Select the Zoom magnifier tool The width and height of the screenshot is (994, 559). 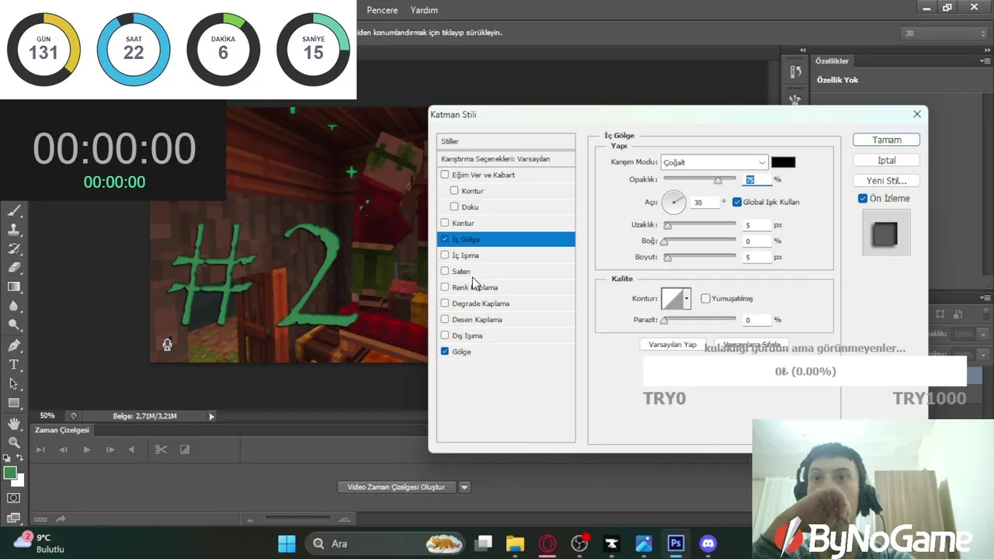[x=14, y=443]
